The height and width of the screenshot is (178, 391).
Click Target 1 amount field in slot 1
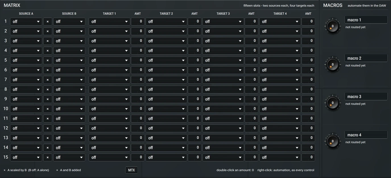pos(138,22)
